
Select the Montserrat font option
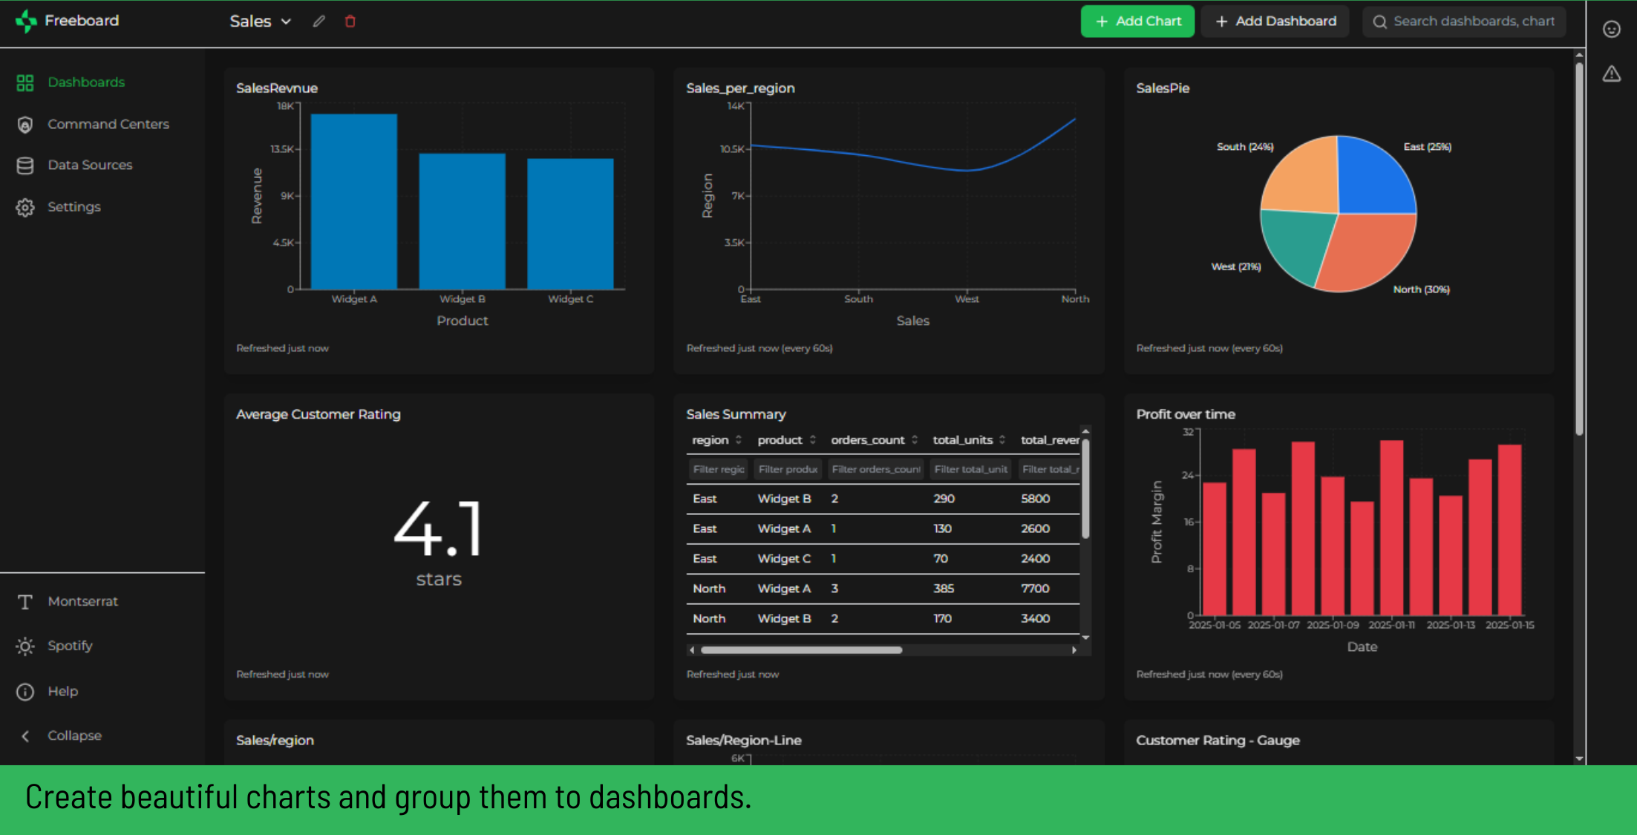point(82,601)
